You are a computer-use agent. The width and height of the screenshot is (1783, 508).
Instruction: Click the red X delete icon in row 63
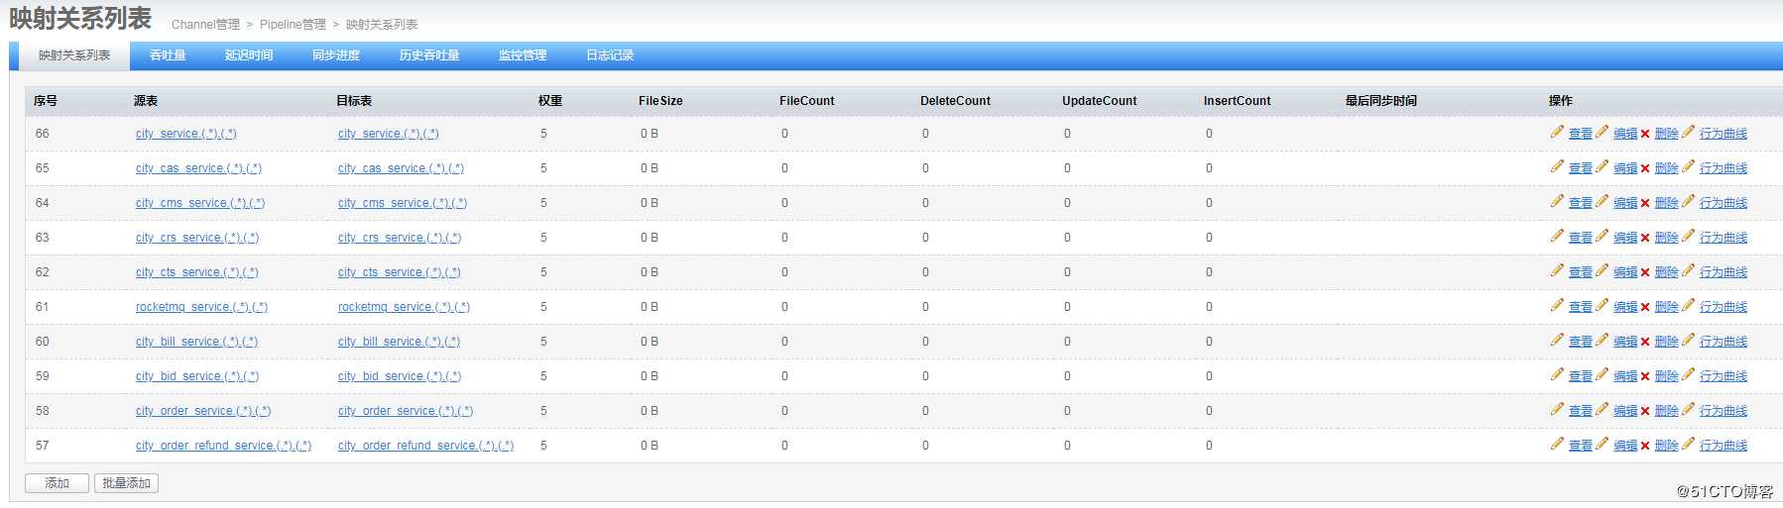[1645, 238]
